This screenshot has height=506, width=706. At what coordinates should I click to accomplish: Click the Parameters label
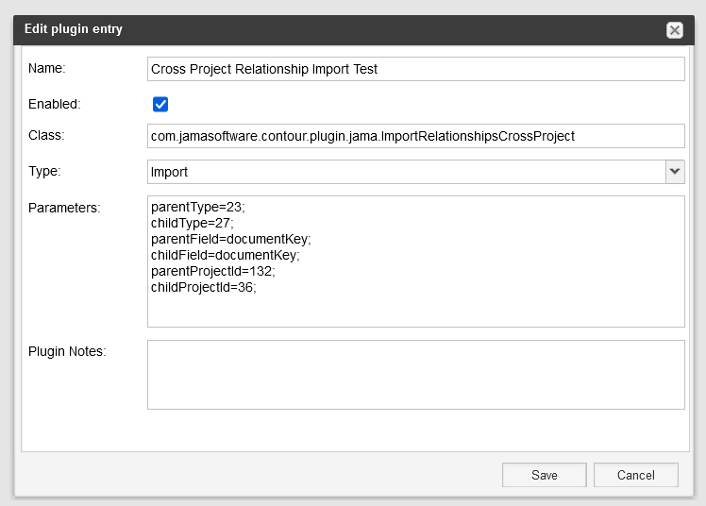64,207
